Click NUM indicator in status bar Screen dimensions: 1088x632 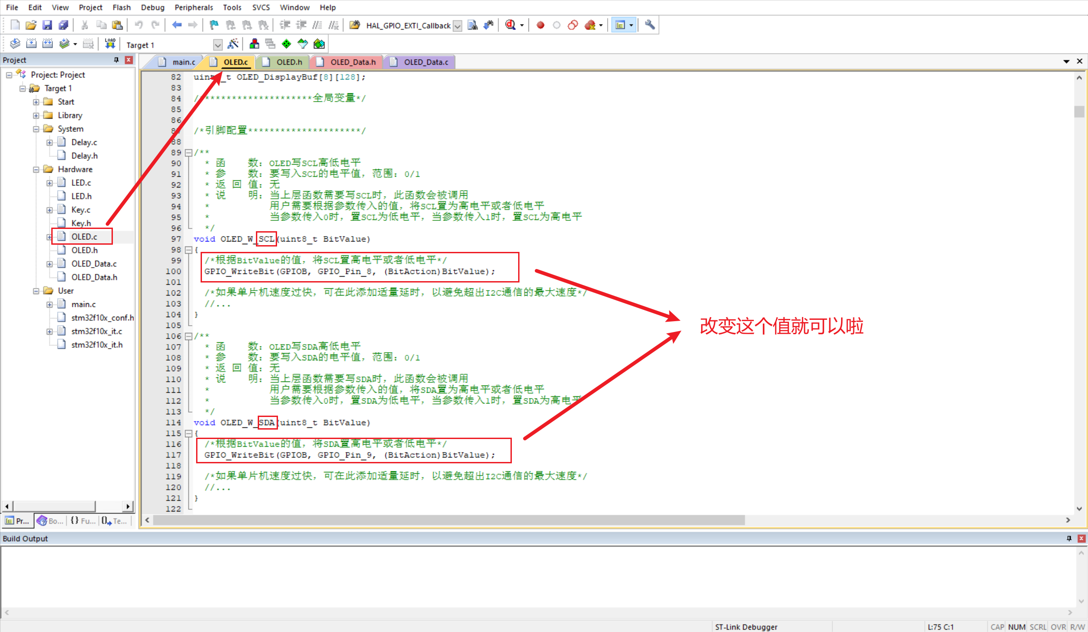point(1016,627)
